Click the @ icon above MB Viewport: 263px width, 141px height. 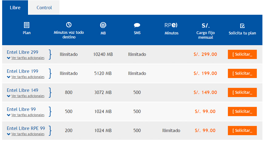103,25
